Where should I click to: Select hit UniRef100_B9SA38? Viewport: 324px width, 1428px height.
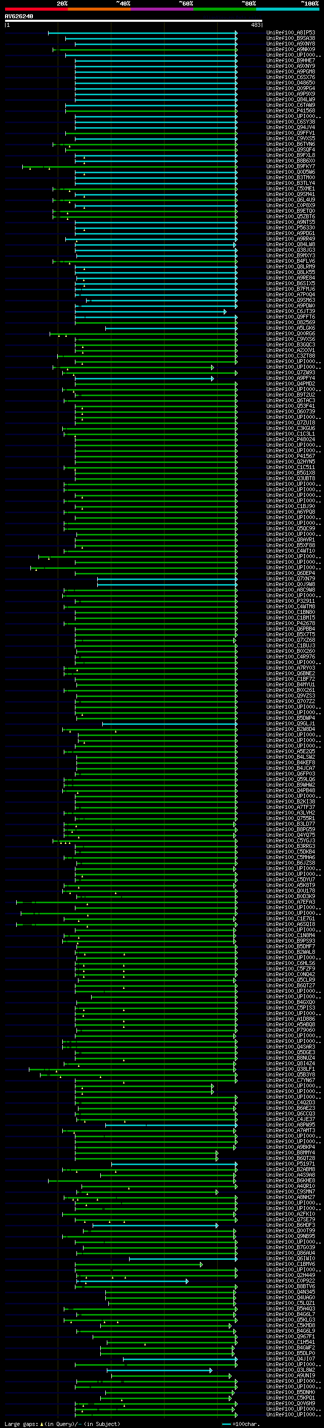(x=291, y=38)
